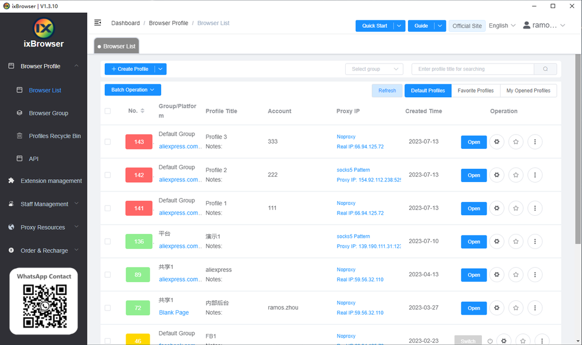Click the Refresh button
The width and height of the screenshot is (582, 345).
click(387, 91)
